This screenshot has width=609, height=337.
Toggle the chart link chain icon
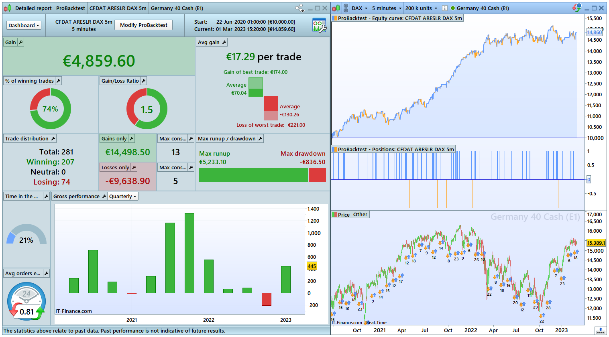[346, 8]
